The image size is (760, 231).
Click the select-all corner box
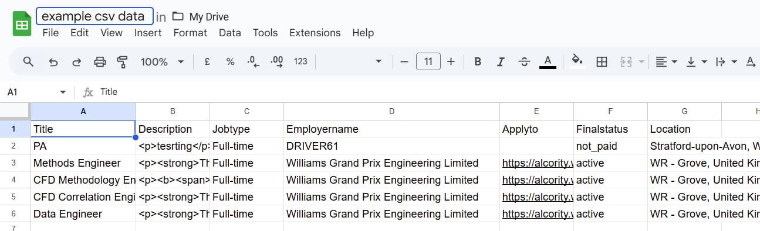[x=15, y=111]
